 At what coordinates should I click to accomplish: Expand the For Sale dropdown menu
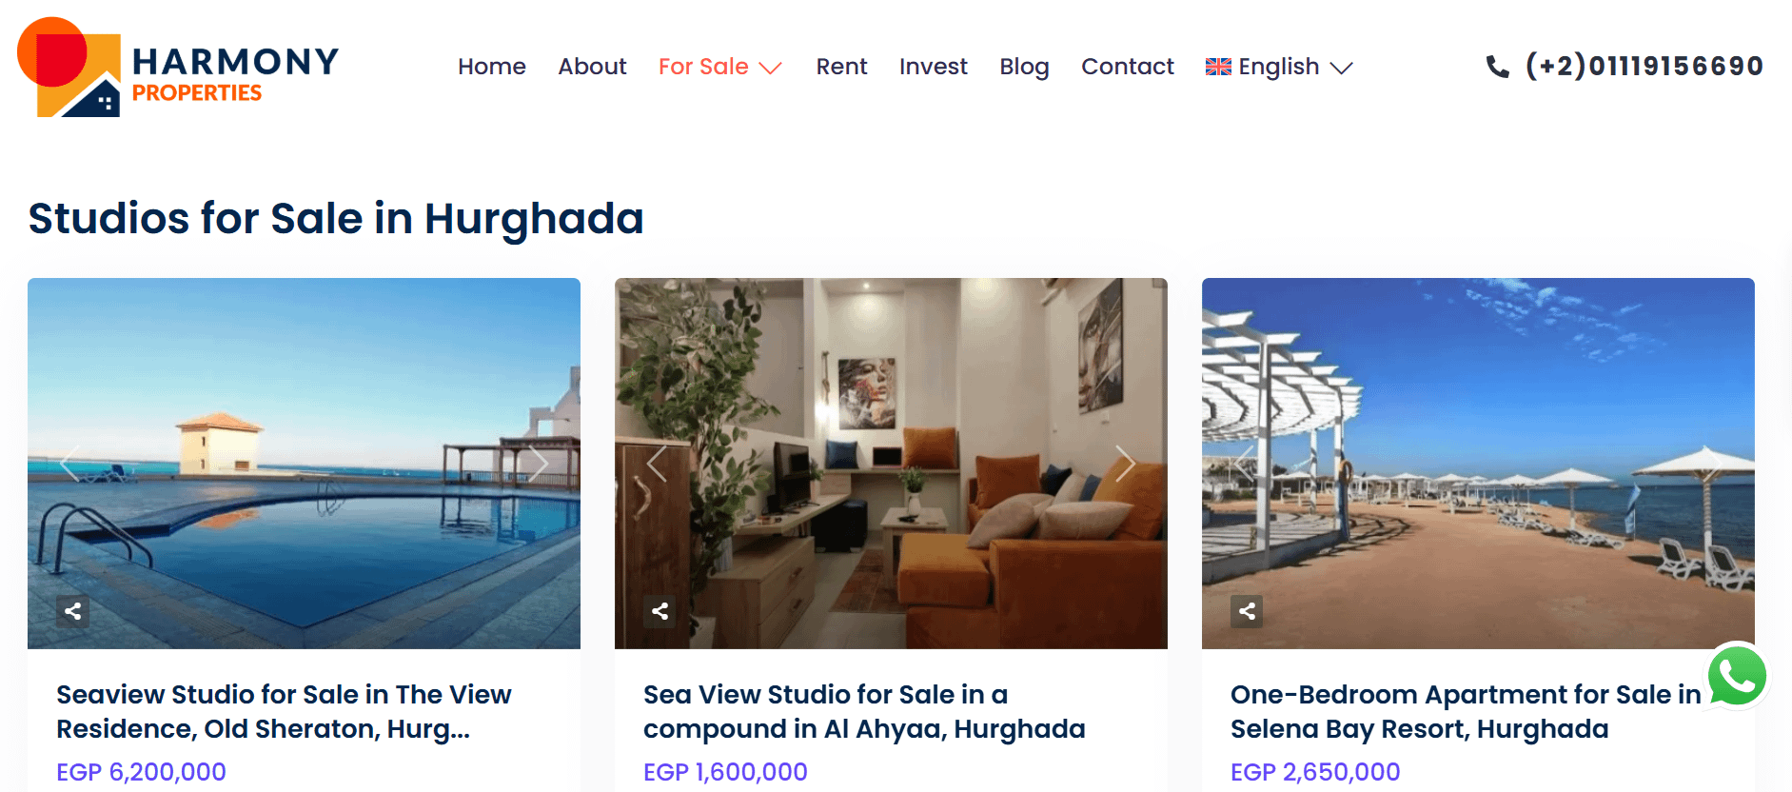coord(720,67)
